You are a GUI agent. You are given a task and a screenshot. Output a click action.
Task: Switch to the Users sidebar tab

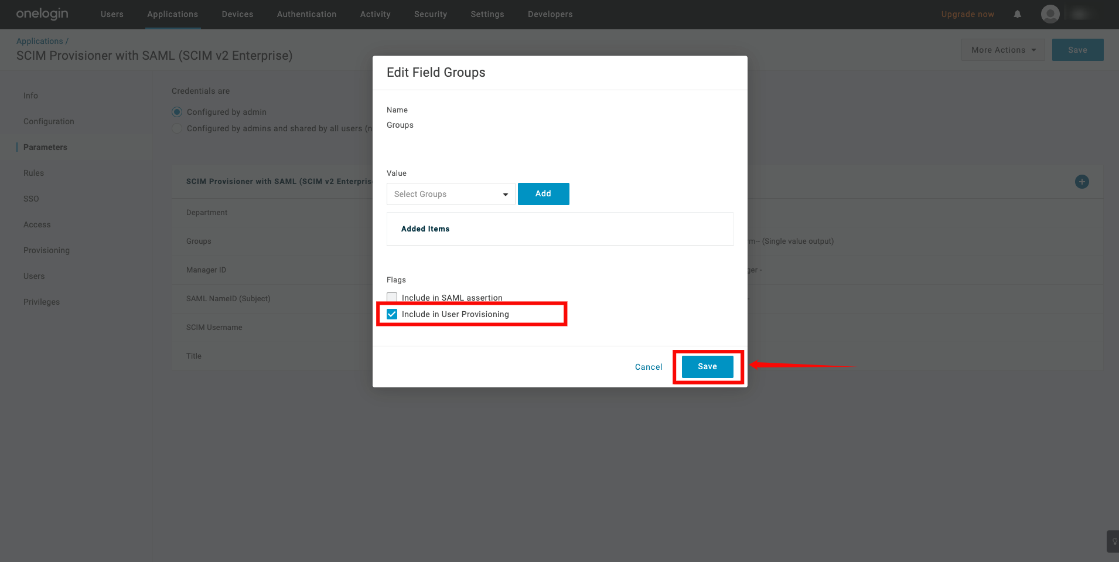pos(34,276)
